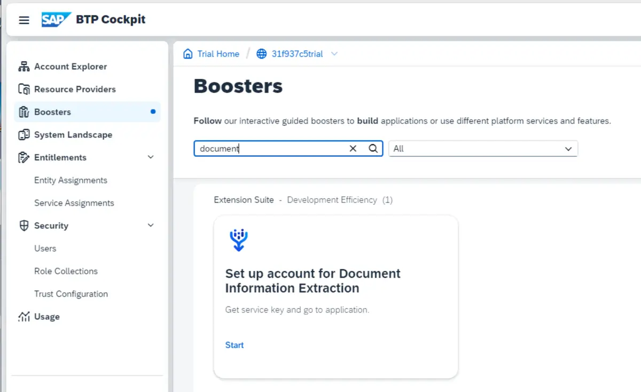This screenshot has width=641, height=392.
Task: Start the Document Information Extraction booster
Action: click(234, 345)
